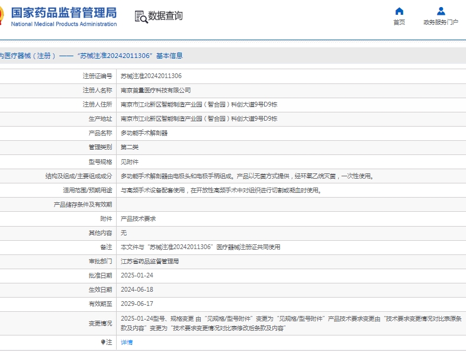The height and width of the screenshot is (355, 466).
Task: Click the home (首页) house icon
Action: (x=399, y=11)
